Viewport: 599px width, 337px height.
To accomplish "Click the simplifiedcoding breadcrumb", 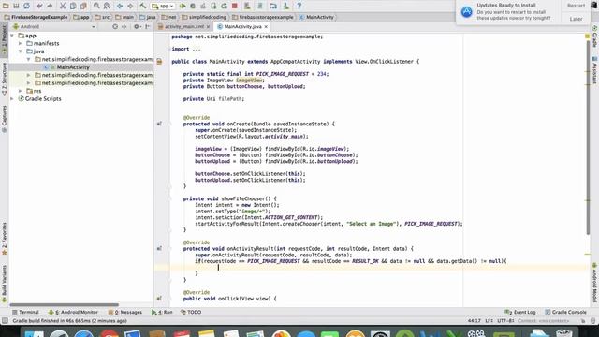I will click(204, 17).
